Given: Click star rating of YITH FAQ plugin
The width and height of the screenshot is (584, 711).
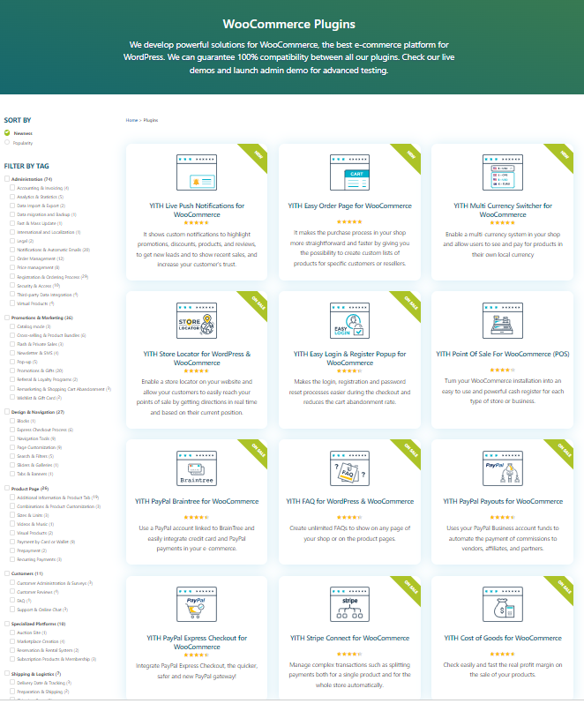Looking at the screenshot, I should pyautogui.click(x=349, y=518).
